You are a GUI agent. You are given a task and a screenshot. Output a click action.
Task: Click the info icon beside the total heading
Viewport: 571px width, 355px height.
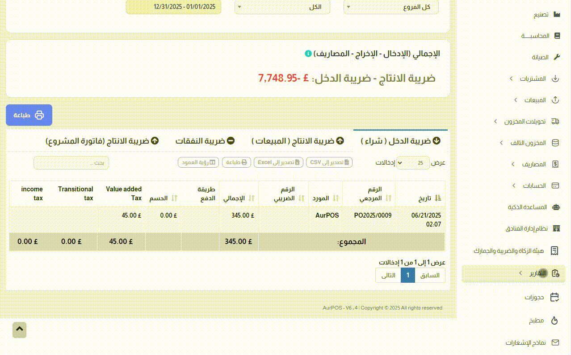tap(308, 54)
